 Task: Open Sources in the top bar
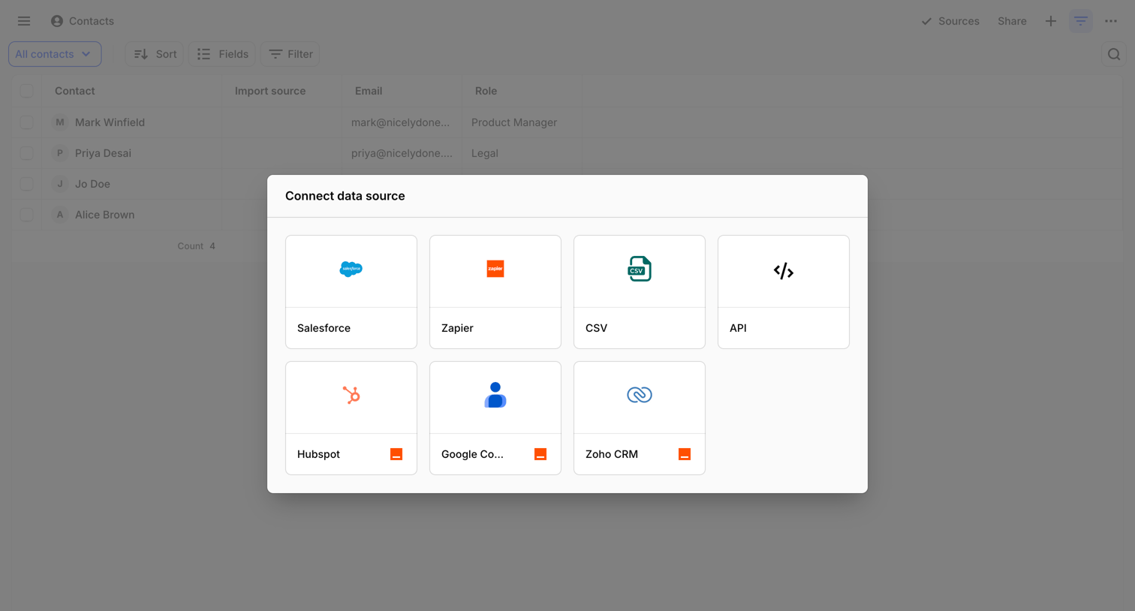tap(950, 21)
